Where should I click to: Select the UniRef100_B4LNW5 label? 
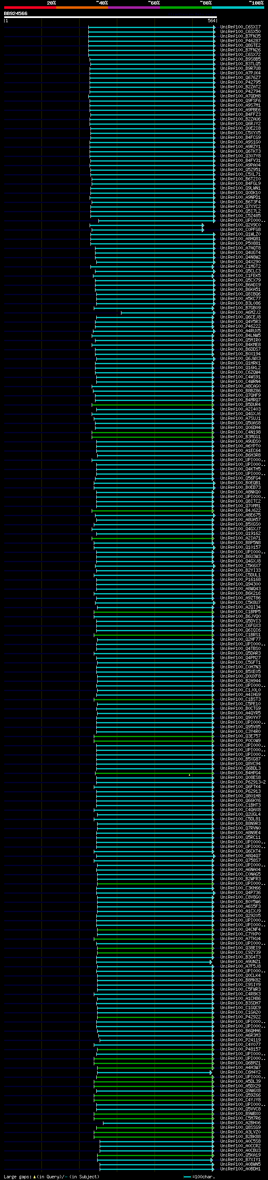(240, 335)
